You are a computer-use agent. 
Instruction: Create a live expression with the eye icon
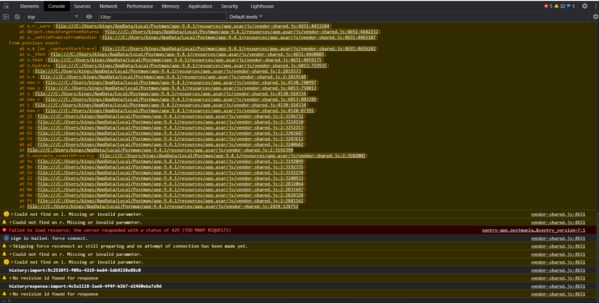pyautogui.click(x=89, y=17)
